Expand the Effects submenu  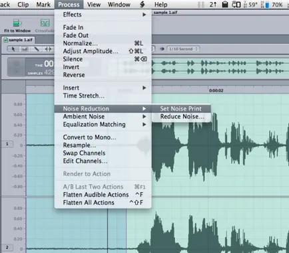pyautogui.click(x=103, y=15)
